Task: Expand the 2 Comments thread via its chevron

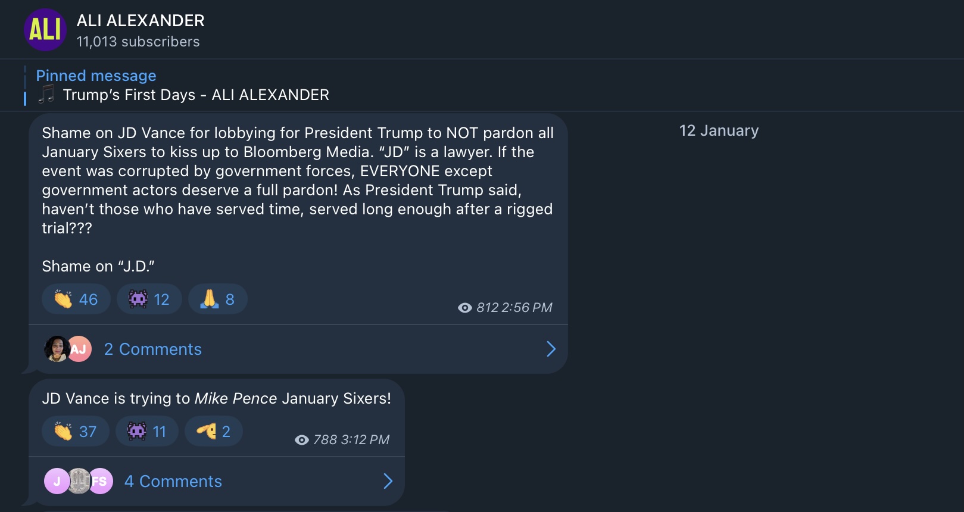Action: tap(551, 349)
